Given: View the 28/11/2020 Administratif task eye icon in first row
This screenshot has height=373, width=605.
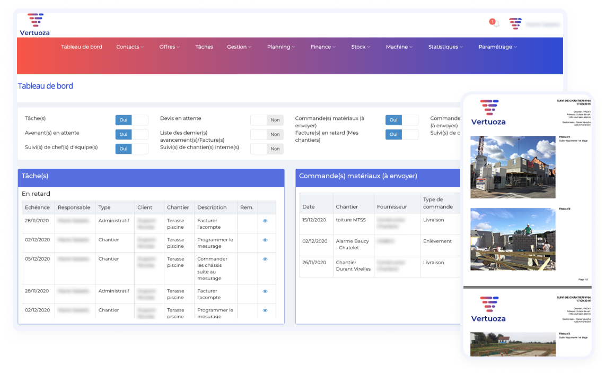Looking at the screenshot, I should [265, 221].
